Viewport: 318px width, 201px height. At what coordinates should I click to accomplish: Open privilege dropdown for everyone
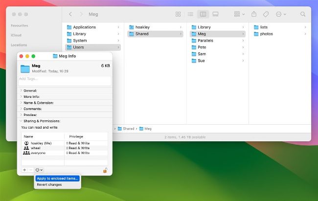click(78, 153)
